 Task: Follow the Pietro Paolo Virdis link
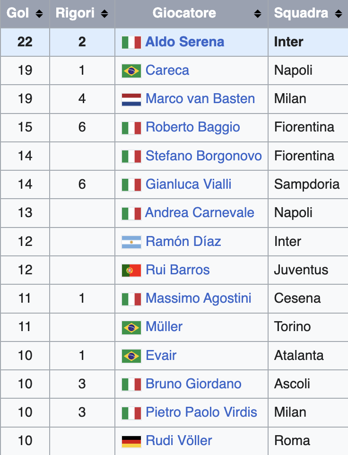point(201,412)
